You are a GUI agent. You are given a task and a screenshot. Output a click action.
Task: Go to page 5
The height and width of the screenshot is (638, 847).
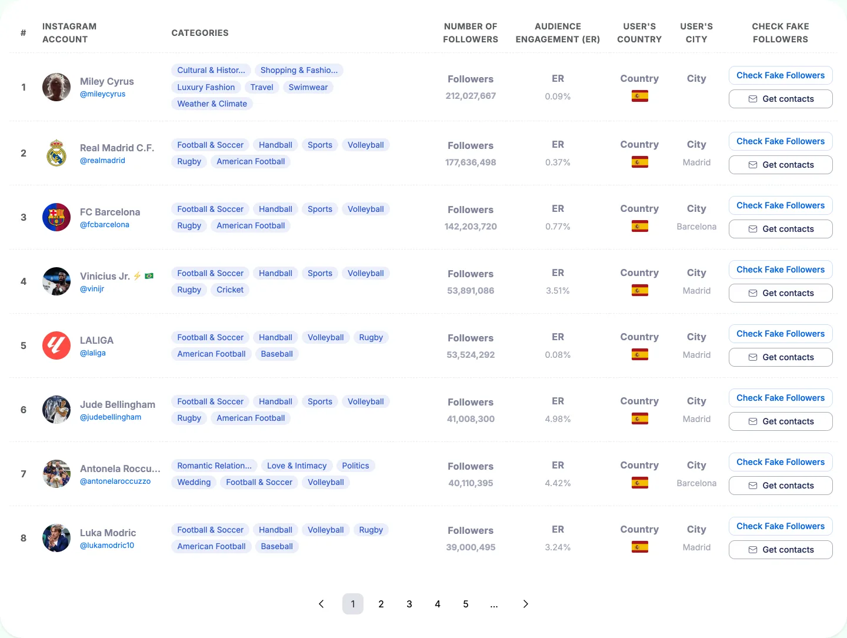click(466, 604)
